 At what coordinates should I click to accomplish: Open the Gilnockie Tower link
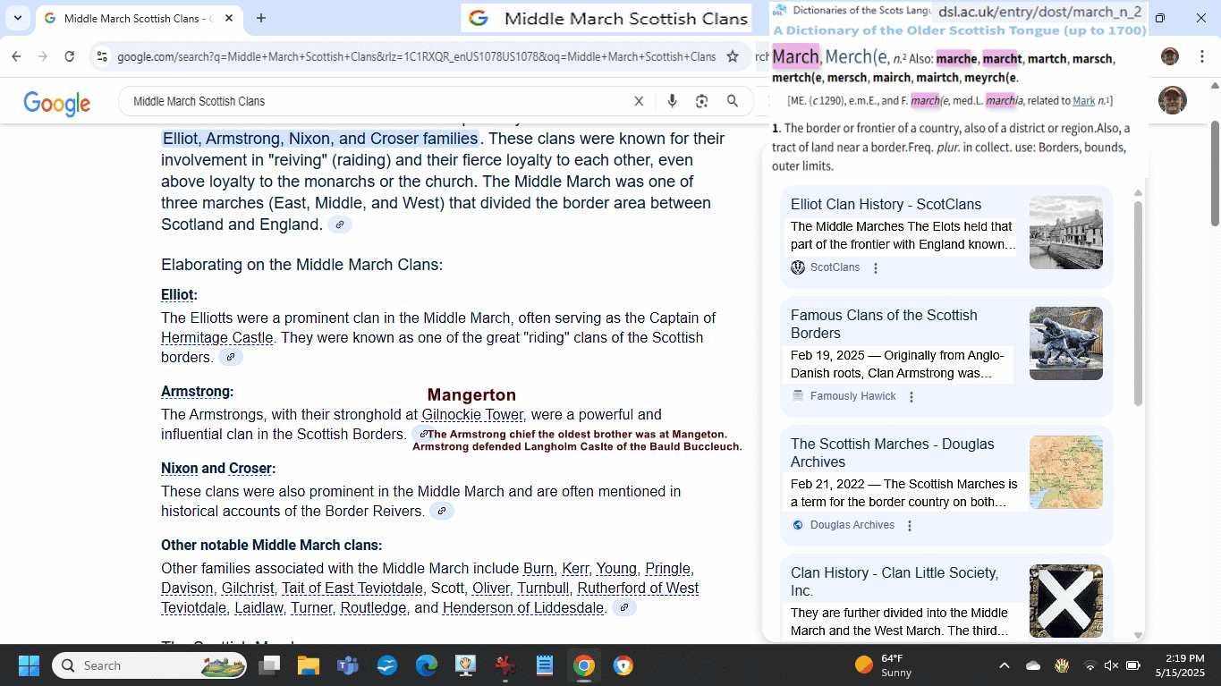point(472,415)
